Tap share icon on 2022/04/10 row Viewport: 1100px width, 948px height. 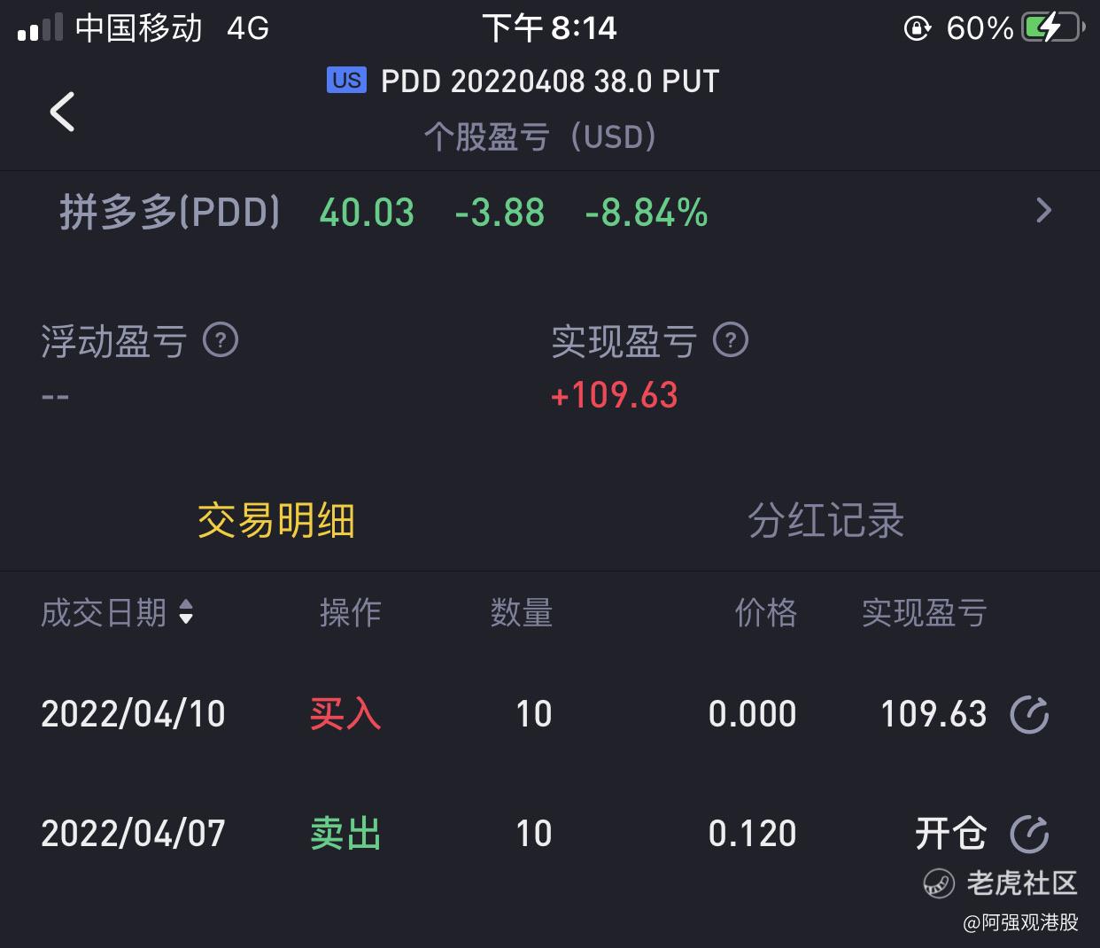tap(1029, 714)
